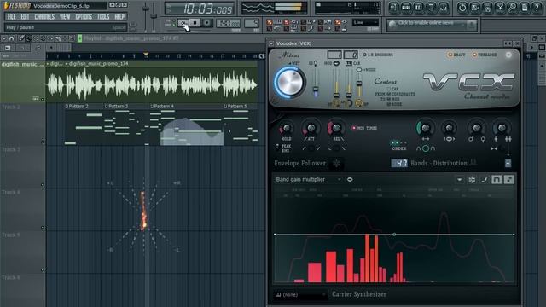Click the REL release knob
This screenshot has width=546, height=307.
point(336,129)
